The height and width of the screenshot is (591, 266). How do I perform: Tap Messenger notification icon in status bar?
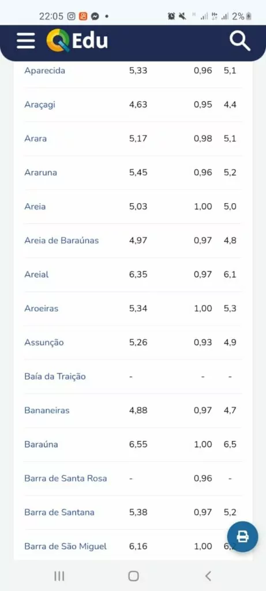click(95, 16)
